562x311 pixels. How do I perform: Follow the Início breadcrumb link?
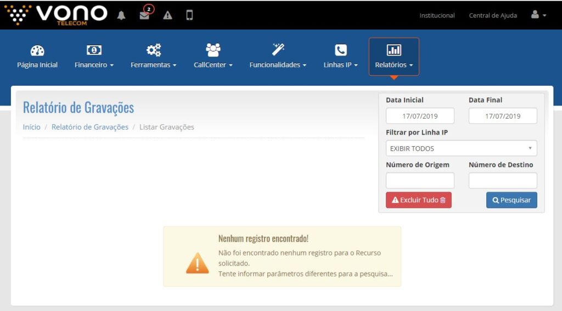(x=31, y=127)
